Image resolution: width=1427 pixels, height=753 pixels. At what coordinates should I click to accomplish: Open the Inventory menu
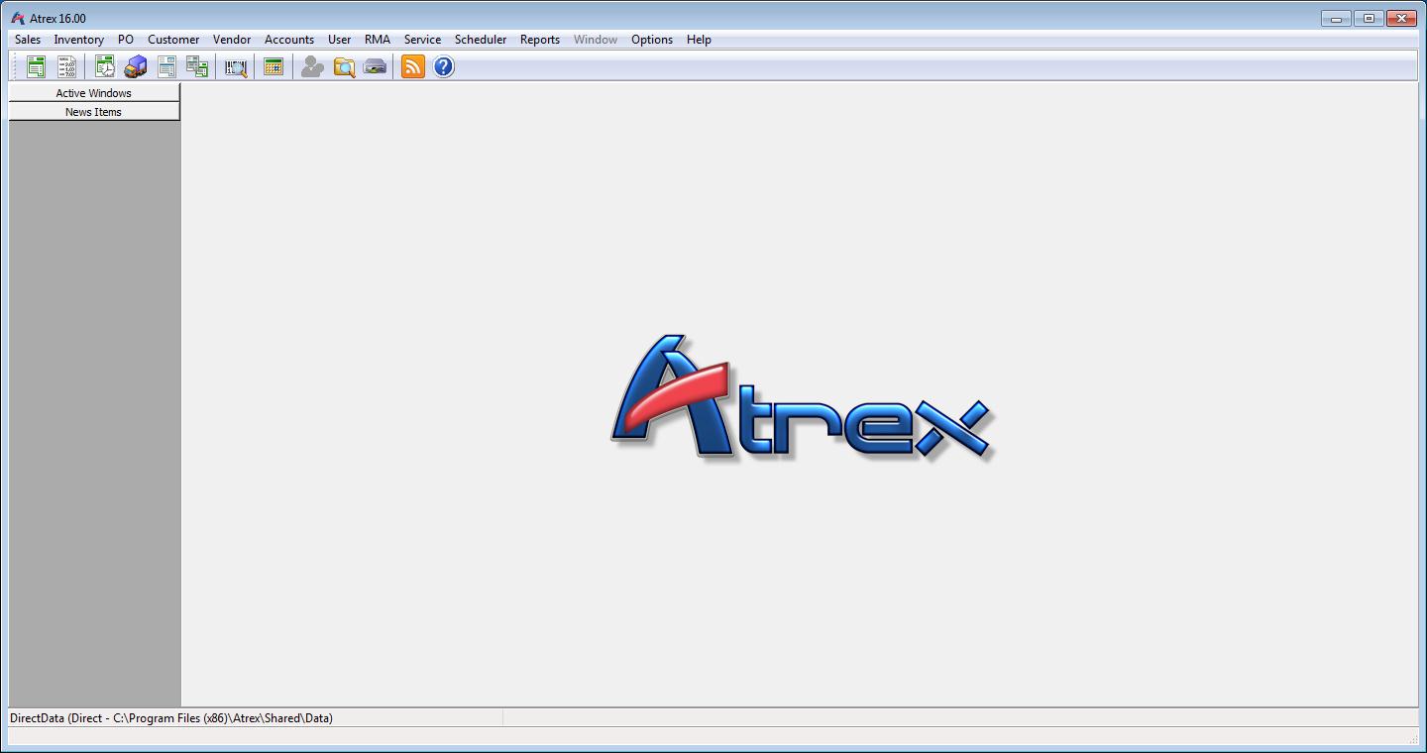point(79,39)
